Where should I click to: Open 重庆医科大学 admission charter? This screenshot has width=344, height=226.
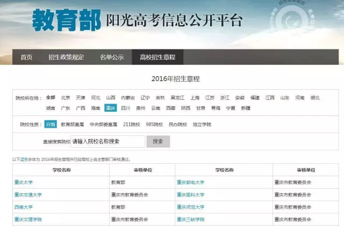coord(191,195)
